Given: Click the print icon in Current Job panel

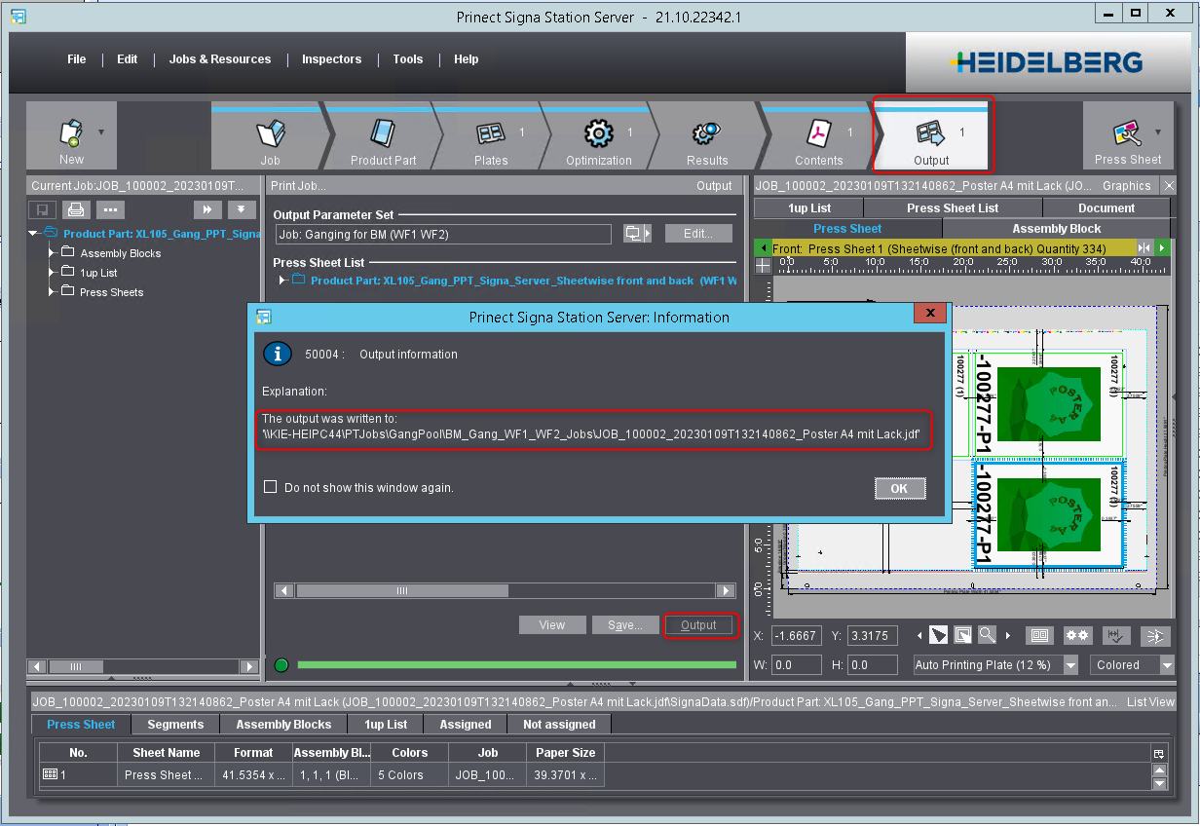Looking at the screenshot, I should [74, 209].
